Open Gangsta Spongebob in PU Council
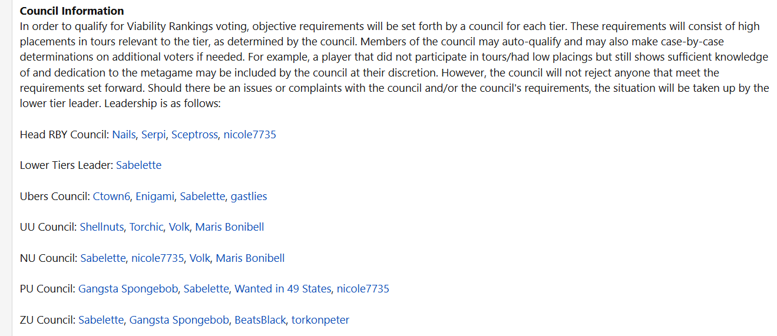The image size is (777, 336). pyautogui.click(x=128, y=288)
